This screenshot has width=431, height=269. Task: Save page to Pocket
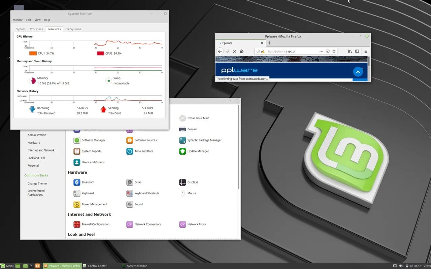coord(328,51)
